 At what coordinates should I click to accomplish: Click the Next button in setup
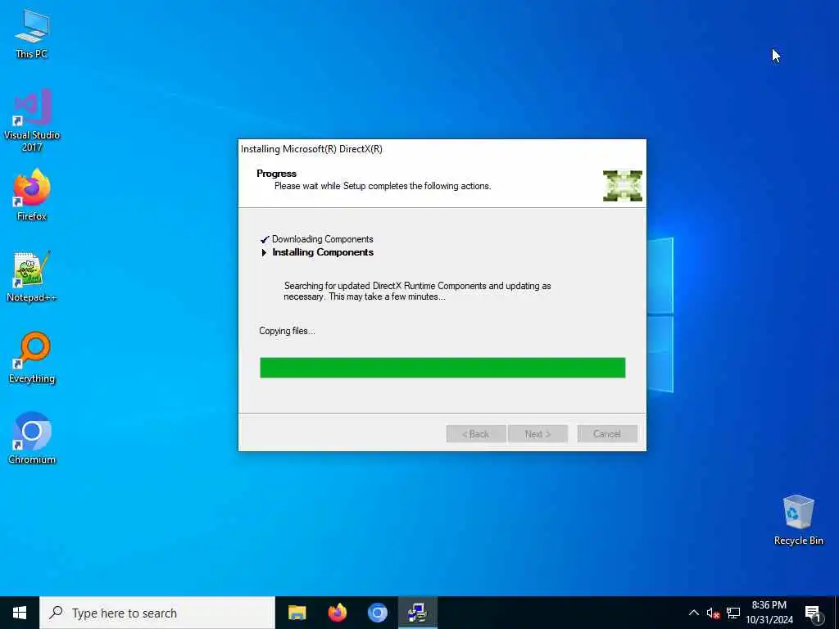click(x=537, y=434)
